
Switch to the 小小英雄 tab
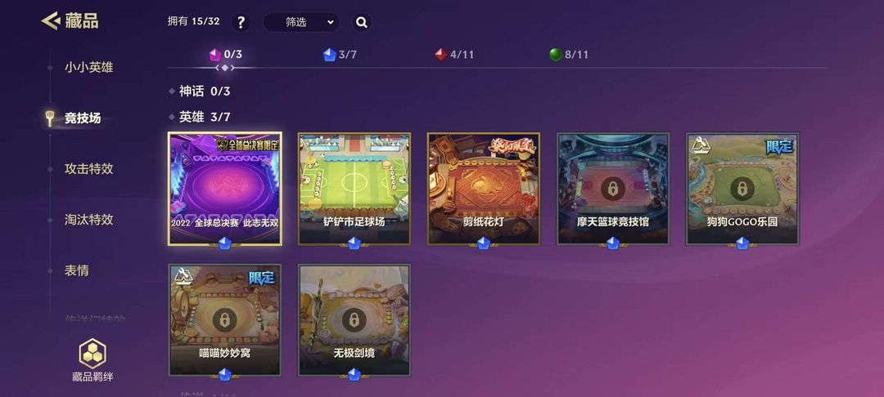pos(88,68)
